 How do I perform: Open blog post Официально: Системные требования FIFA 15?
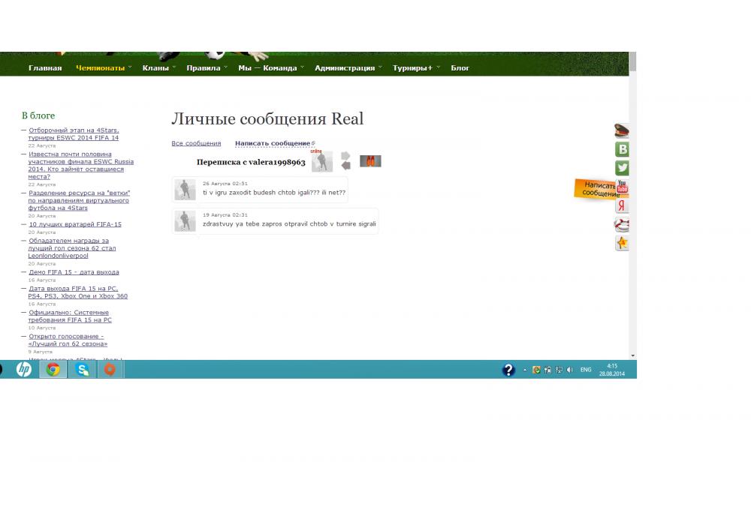pos(70,316)
